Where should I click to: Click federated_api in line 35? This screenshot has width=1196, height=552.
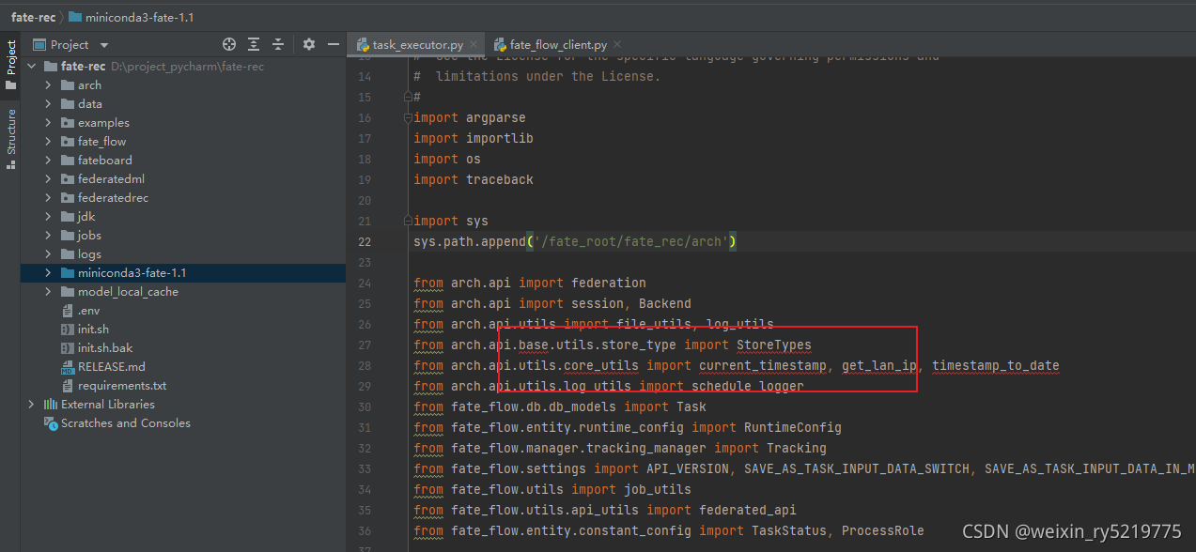748,511
